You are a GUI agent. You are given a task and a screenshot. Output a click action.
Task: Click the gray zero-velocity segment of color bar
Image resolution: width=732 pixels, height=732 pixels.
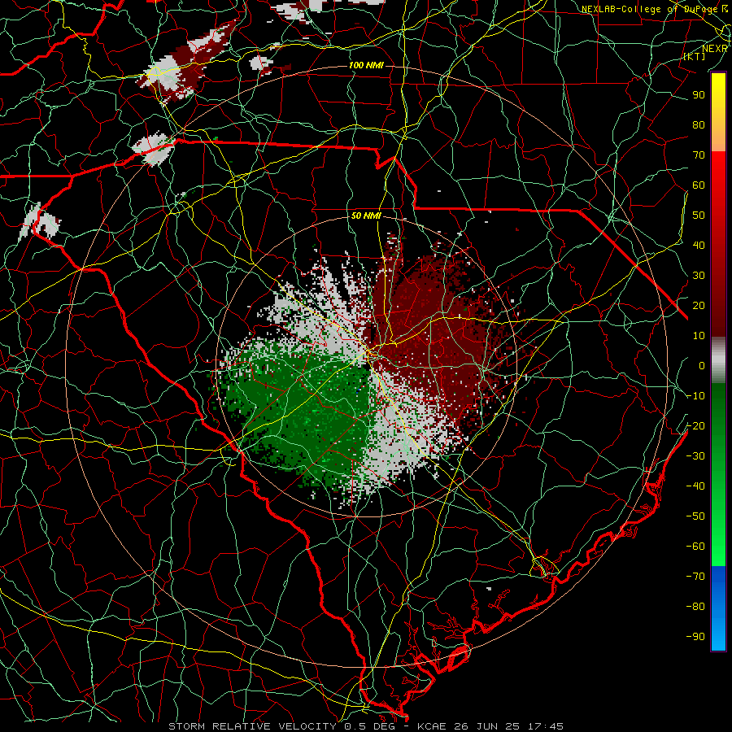[718, 360]
